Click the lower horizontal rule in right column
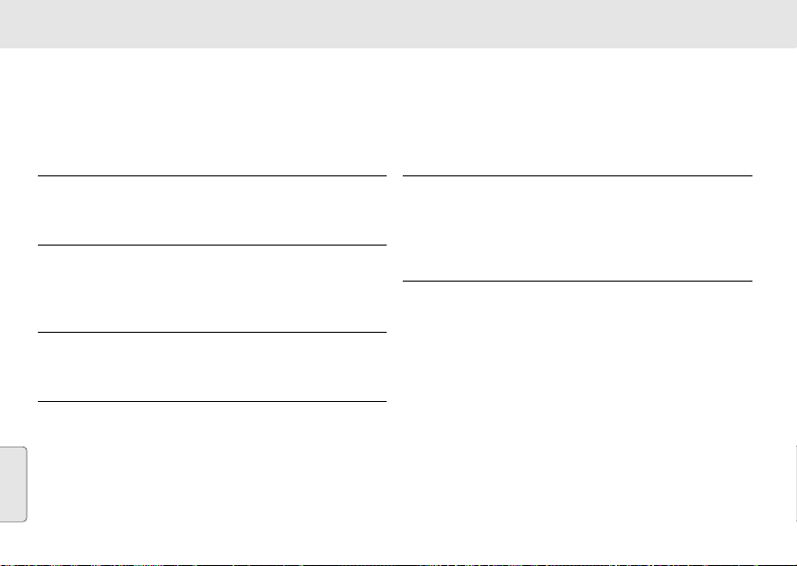 click(577, 281)
